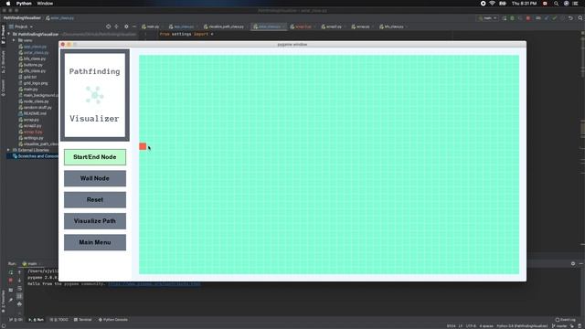Click the up arrow in Run panel
Image resolution: width=585 pixels, height=329 pixels.
tap(19, 272)
